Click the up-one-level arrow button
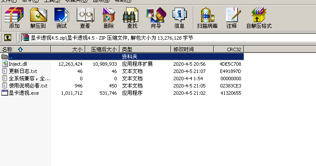 [x=8, y=38]
